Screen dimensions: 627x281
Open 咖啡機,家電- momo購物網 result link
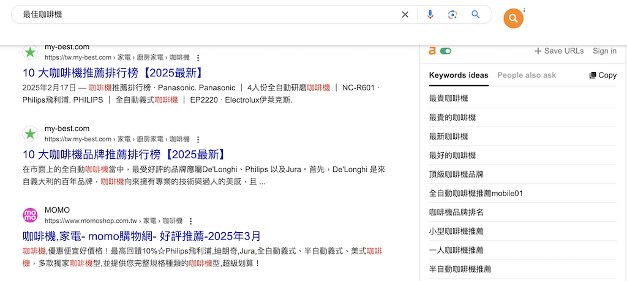[141, 236]
